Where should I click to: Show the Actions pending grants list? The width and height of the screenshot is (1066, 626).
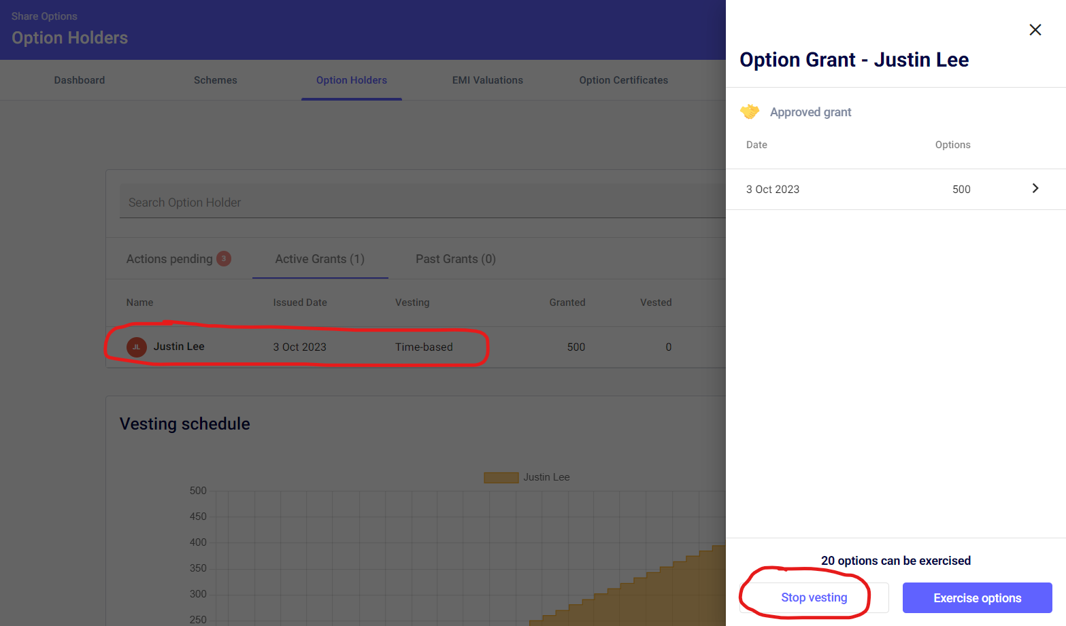tap(169, 259)
